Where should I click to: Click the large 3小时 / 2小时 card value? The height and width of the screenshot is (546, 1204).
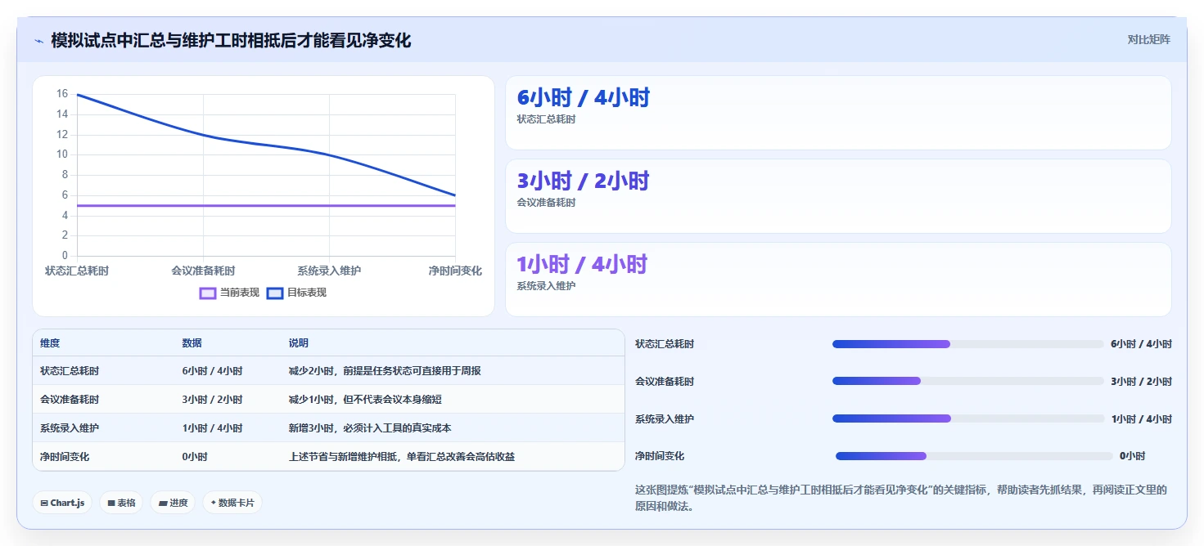tap(583, 181)
